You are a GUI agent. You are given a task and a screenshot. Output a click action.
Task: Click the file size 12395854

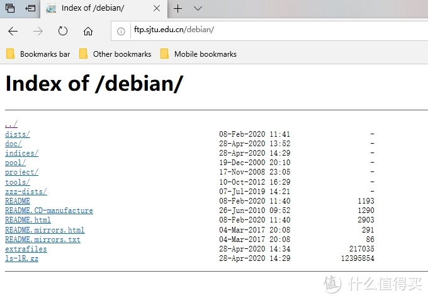coord(358,258)
